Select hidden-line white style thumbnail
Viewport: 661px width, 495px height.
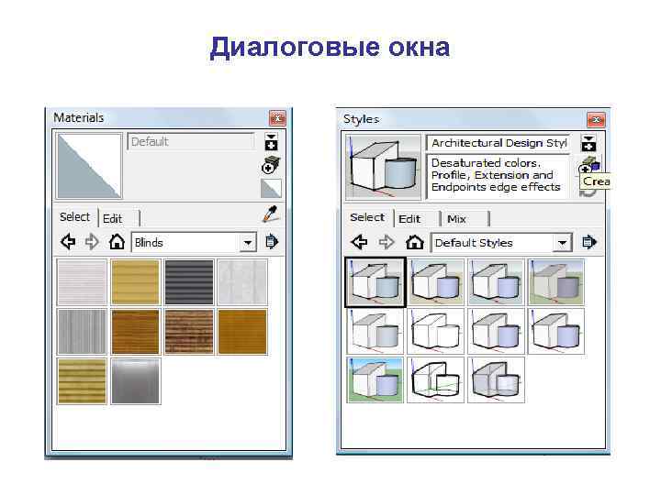(436, 331)
